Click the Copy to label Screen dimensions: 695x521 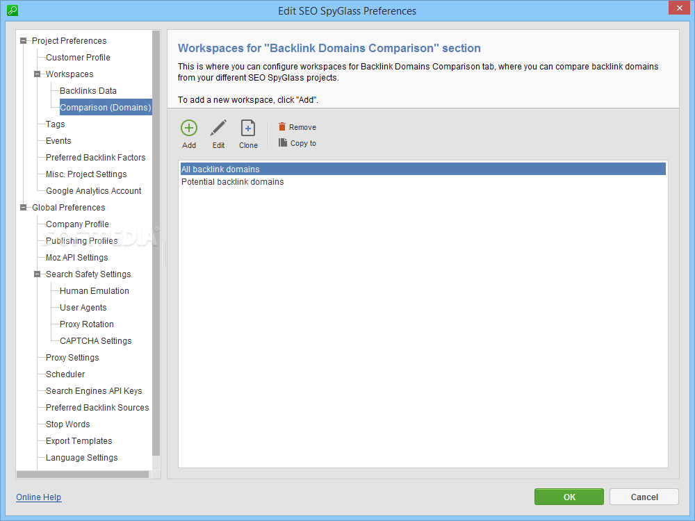[303, 143]
